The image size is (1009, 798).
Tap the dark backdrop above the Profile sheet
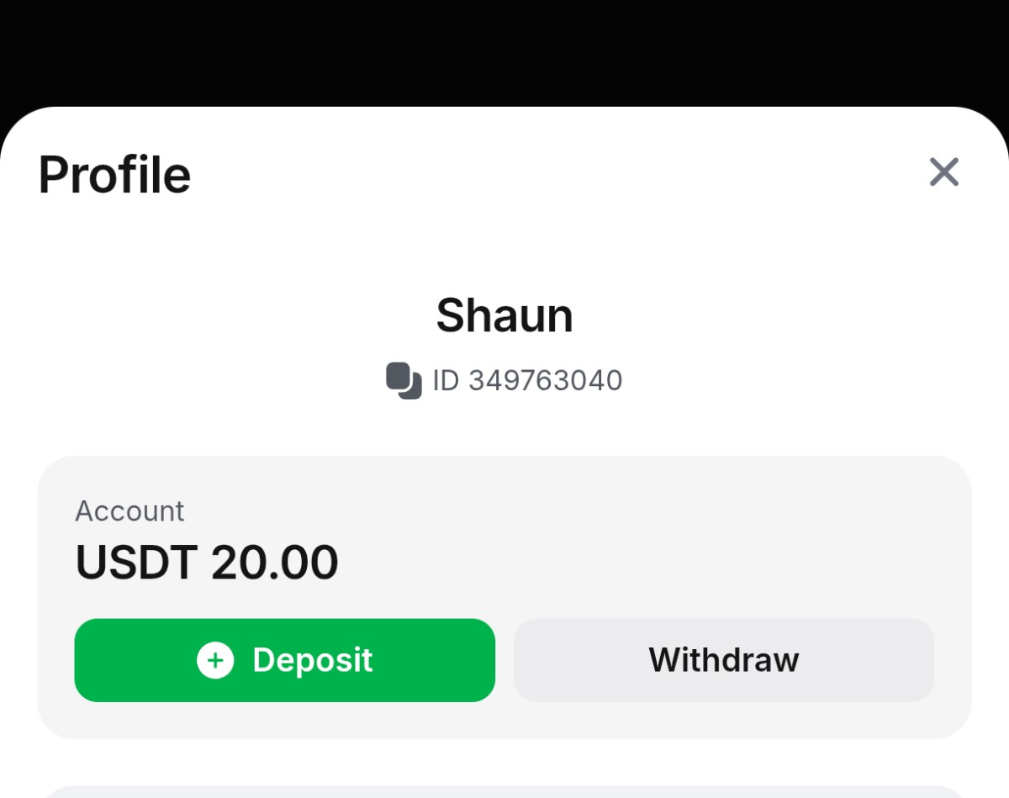click(x=504, y=50)
